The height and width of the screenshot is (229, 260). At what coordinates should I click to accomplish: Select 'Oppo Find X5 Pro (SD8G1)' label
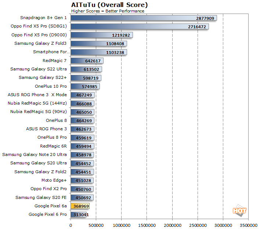point(39,26)
